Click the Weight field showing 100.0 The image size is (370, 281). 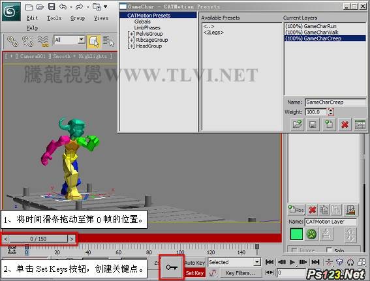(316, 112)
